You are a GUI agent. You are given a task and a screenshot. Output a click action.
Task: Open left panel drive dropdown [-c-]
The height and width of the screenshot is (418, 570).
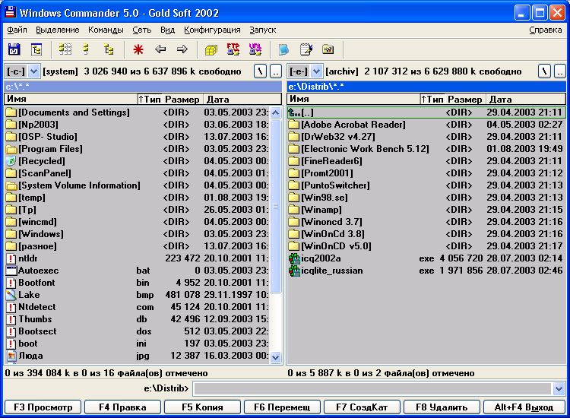pos(33,71)
